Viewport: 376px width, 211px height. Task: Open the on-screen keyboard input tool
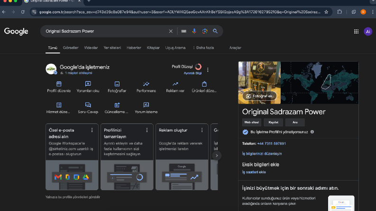[183, 31]
